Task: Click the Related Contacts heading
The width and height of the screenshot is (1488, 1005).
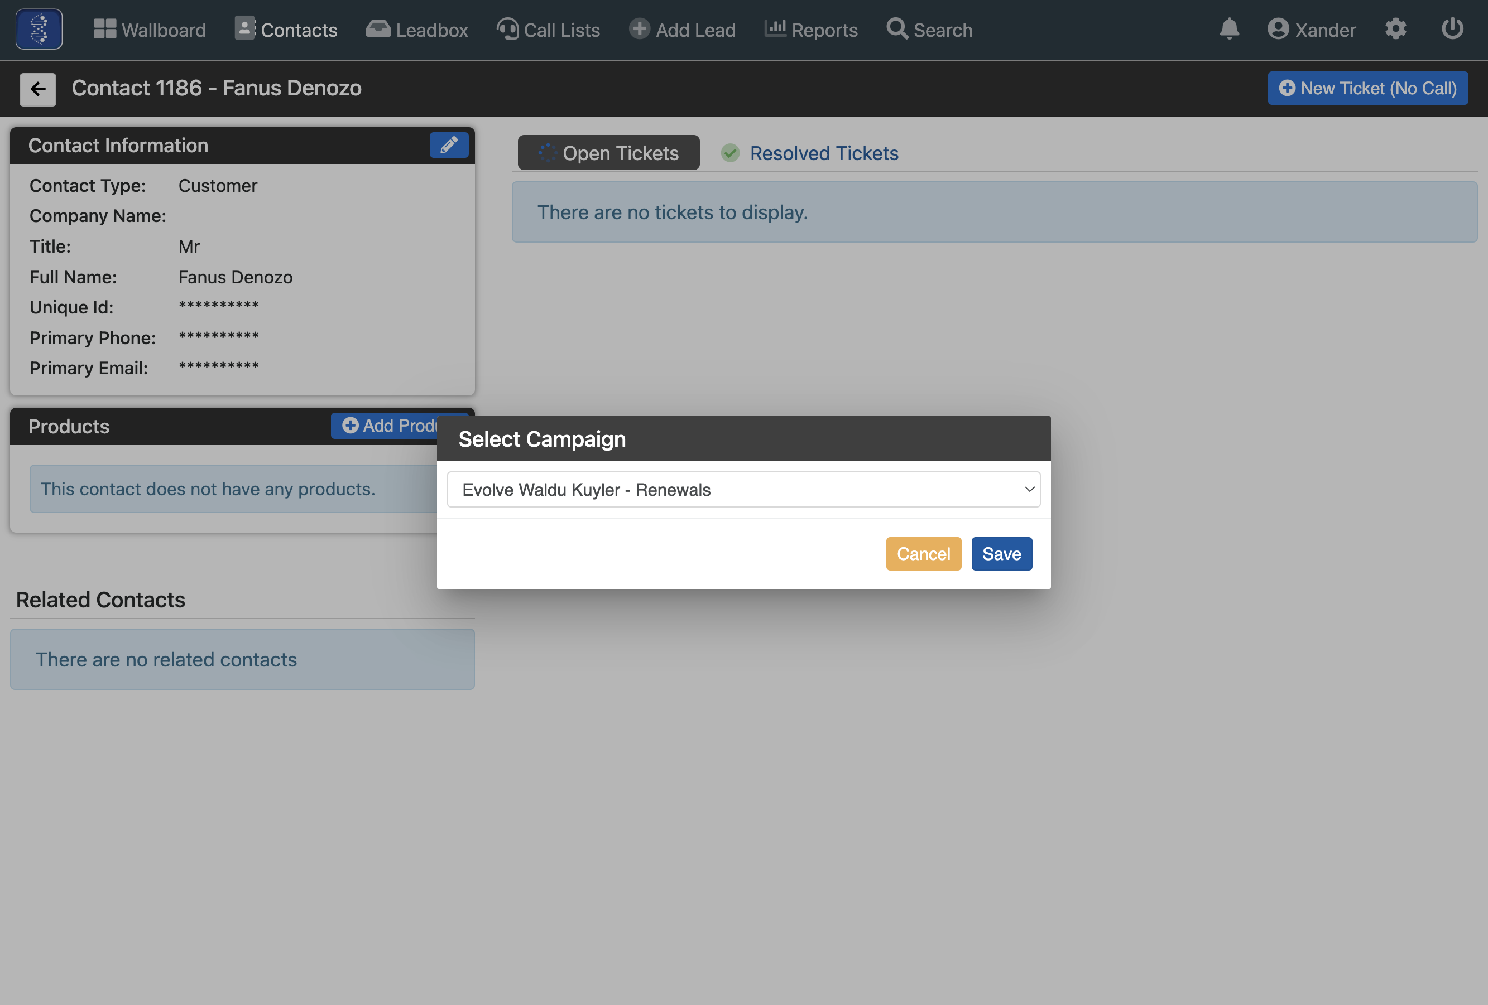Action: [x=100, y=600]
